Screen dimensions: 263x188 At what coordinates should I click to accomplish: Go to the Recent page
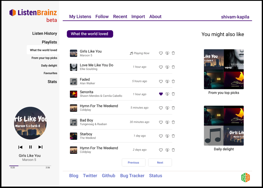point(120,17)
